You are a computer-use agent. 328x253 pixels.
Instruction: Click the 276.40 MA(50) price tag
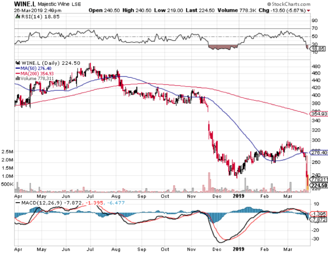click(318, 152)
